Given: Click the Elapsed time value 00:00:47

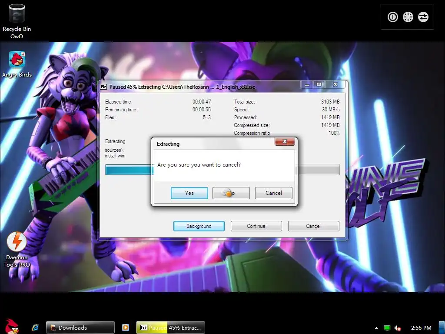Looking at the screenshot, I should pos(202,102).
